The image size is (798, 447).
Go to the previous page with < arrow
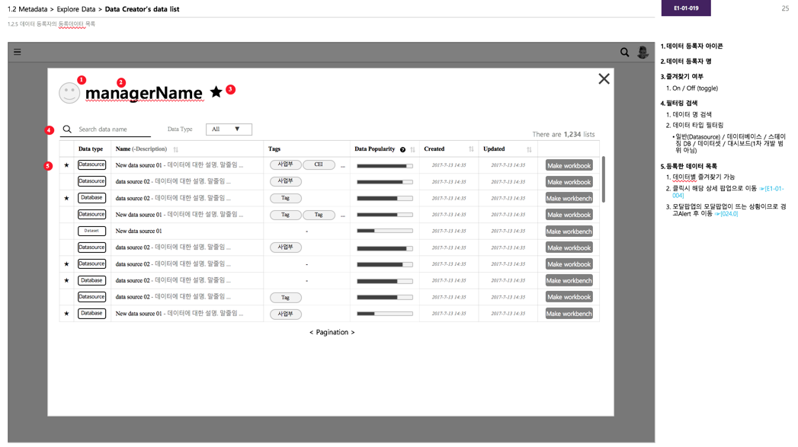pos(312,333)
